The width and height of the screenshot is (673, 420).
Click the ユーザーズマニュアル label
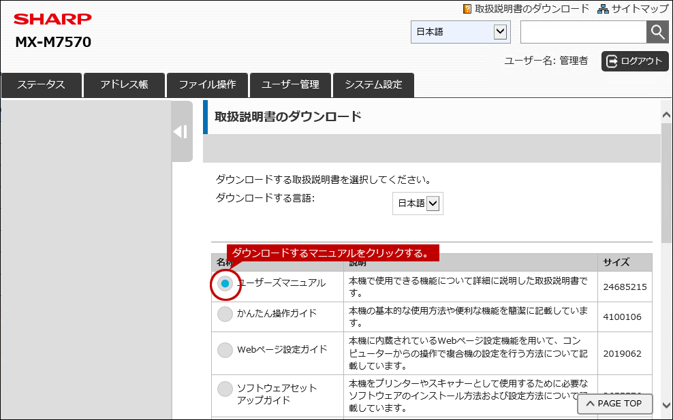(x=281, y=283)
